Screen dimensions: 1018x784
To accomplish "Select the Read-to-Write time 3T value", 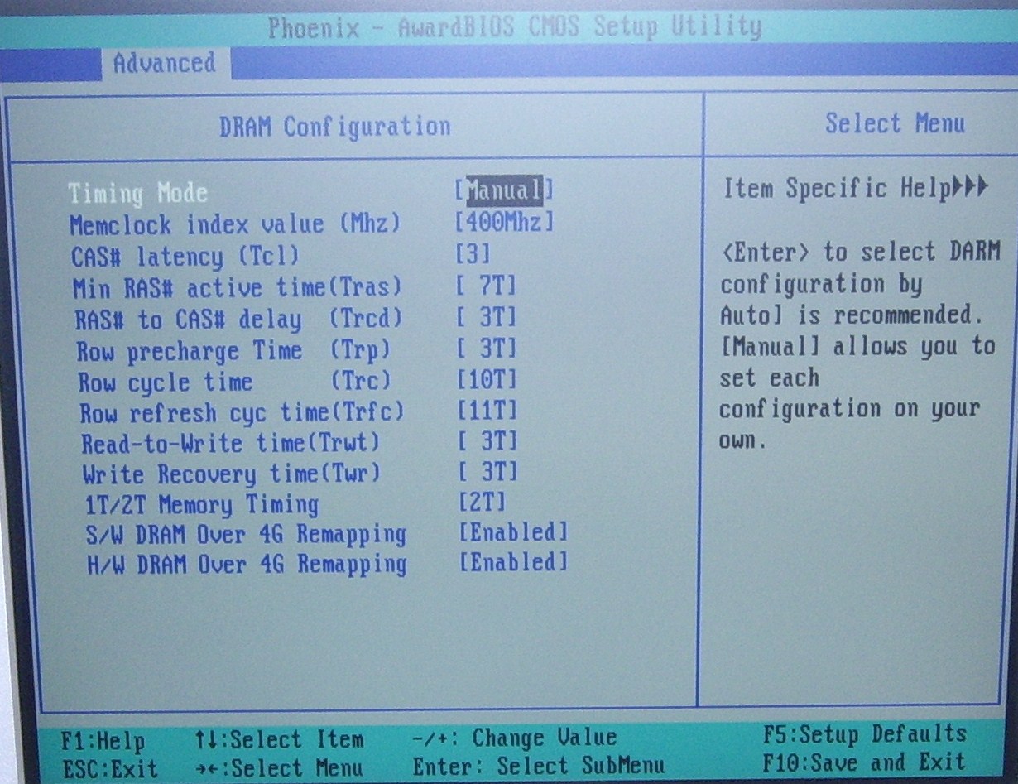I will pyautogui.click(x=487, y=440).
